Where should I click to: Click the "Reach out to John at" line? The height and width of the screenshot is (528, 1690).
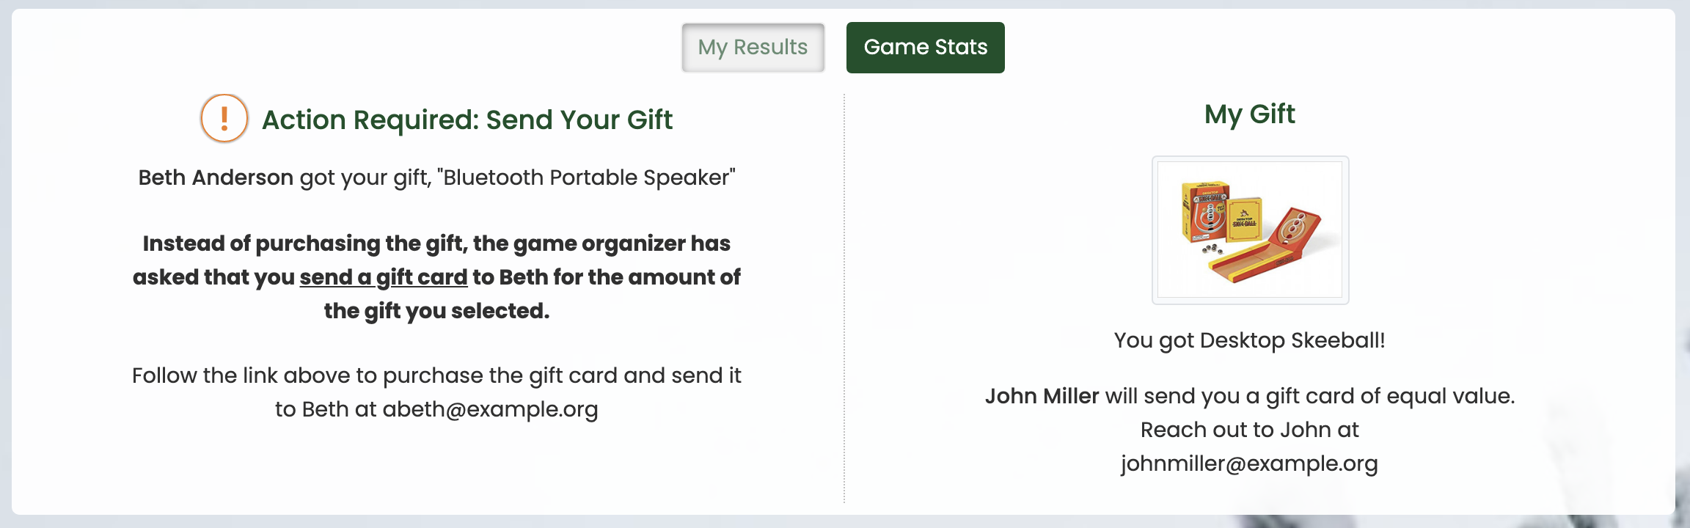(x=1249, y=430)
